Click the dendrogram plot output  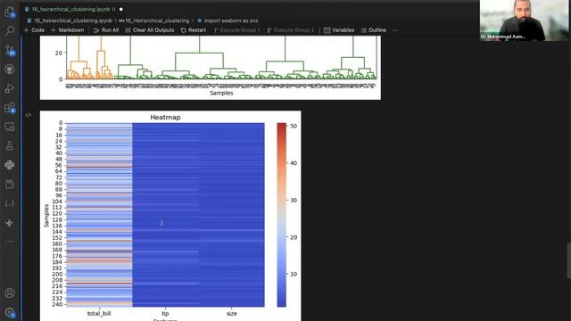211,68
